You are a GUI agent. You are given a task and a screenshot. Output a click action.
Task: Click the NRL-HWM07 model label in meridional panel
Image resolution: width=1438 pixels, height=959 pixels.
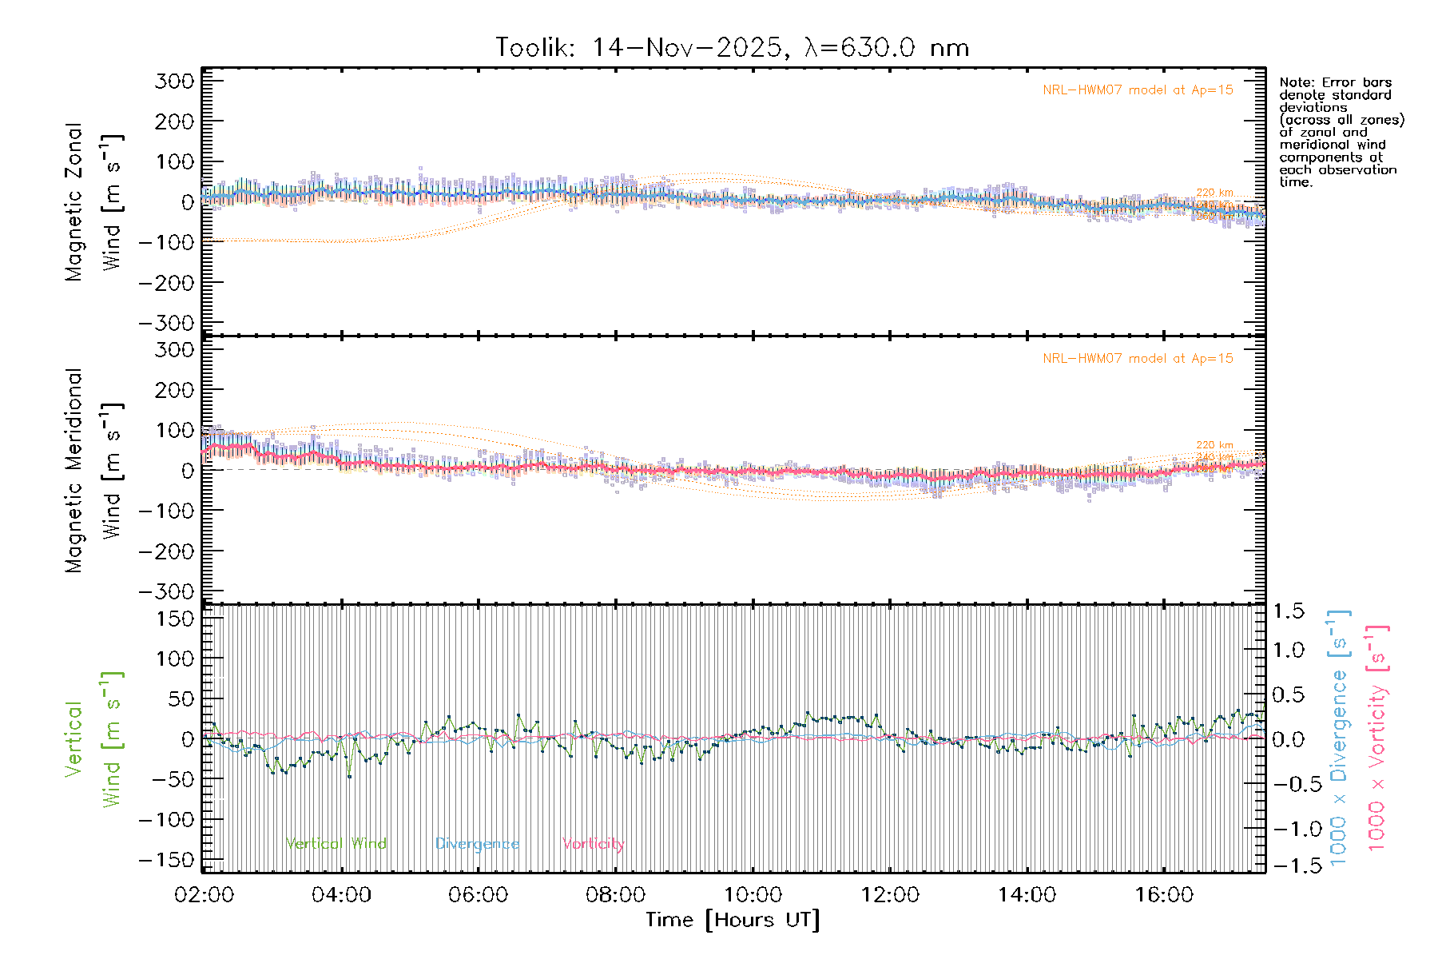point(1138,359)
